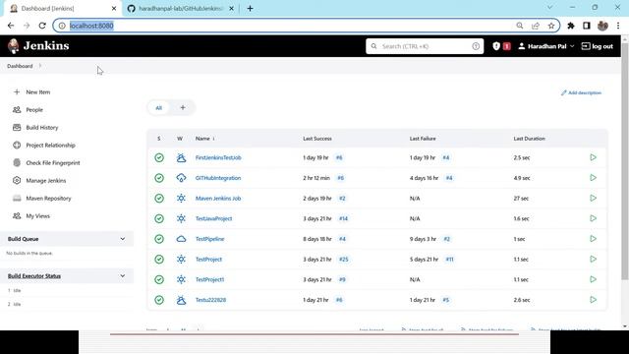Click the search help icon

(476, 46)
